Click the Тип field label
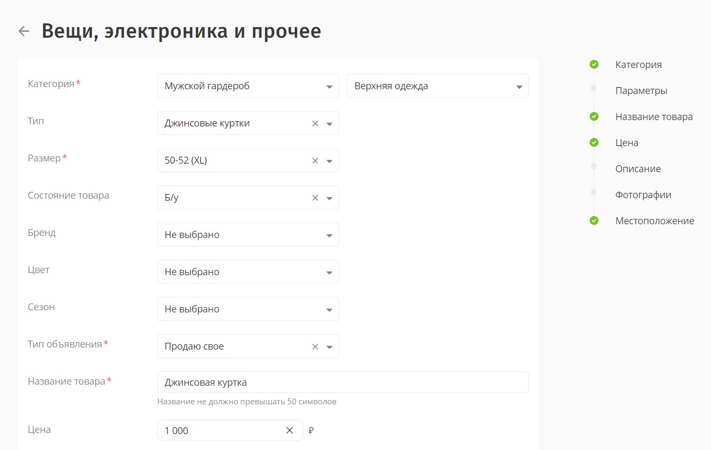Image resolution: width=711 pixels, height=450 pixels. [36, 121]
